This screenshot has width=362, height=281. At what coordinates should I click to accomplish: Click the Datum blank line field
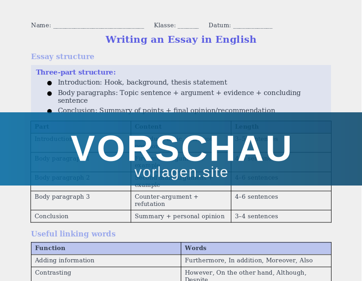point(253,26)
